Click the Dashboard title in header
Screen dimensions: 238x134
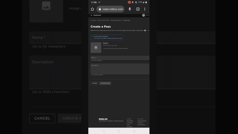tap(97, 15)
